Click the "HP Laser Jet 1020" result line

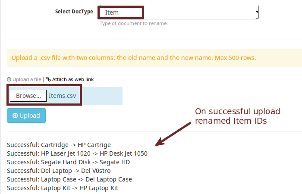tap(77, 153)
